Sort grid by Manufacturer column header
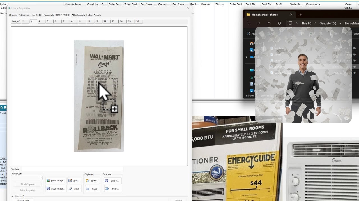Image resolution: width=359 pixels, height=201 pixels. (73, 4)
